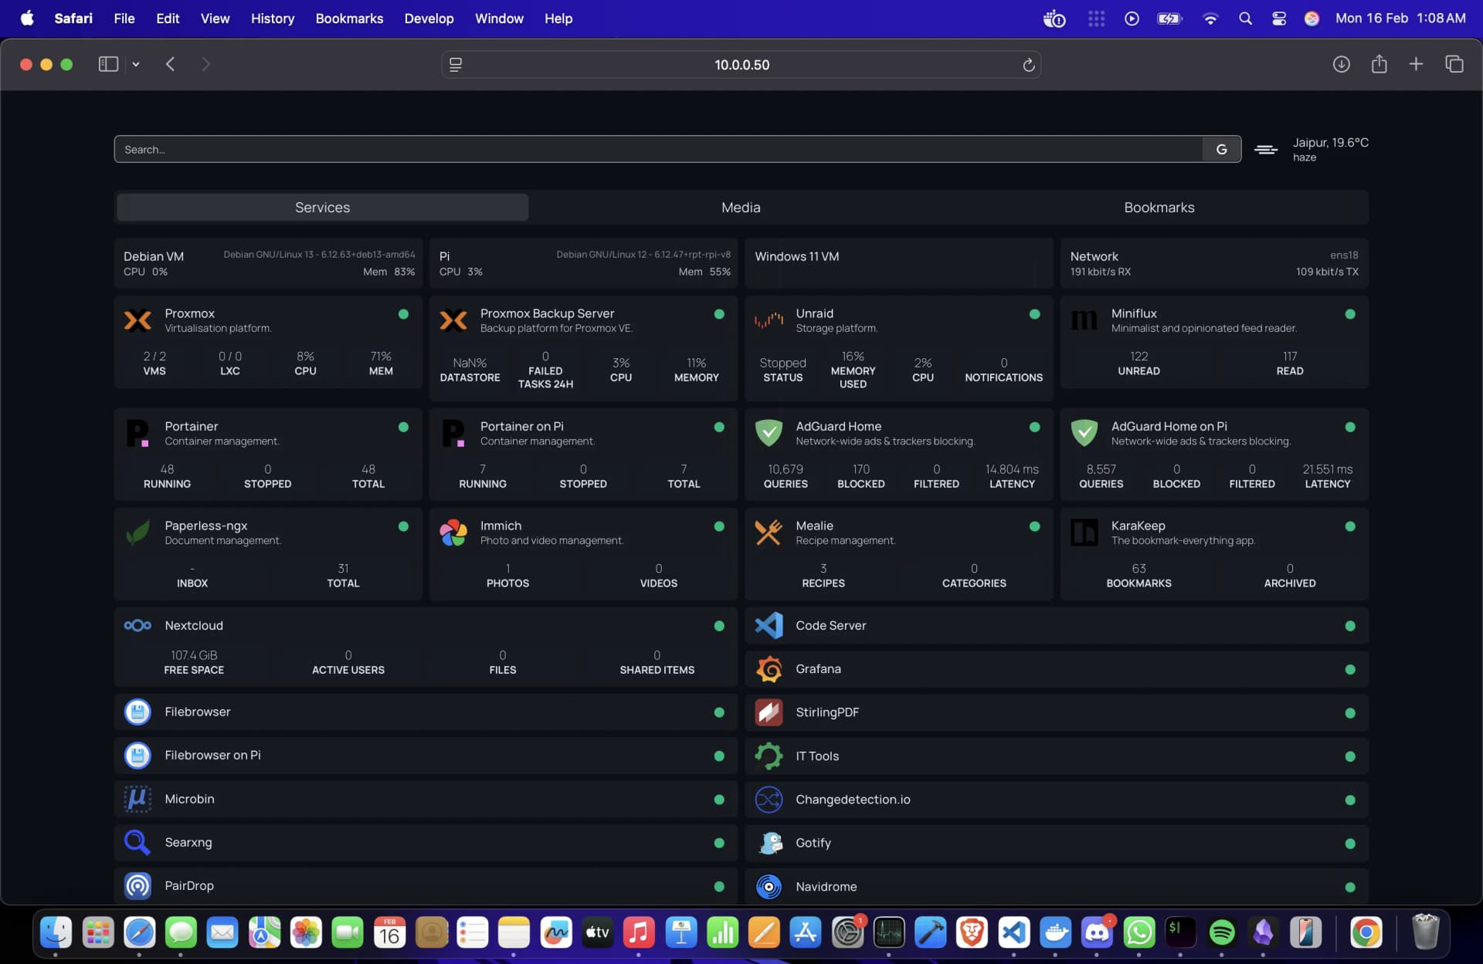Expand the sidebar options chevron
1483x964 pixels.
[x=136, y=64]
